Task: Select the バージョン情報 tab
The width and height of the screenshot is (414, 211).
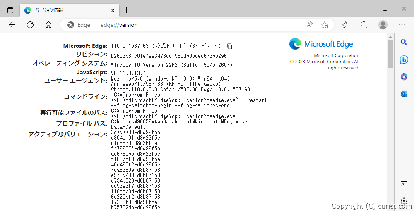Action: pos(69,10)
